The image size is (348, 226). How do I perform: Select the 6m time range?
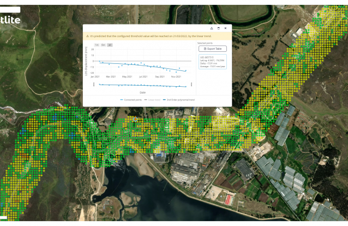(103, 44)
